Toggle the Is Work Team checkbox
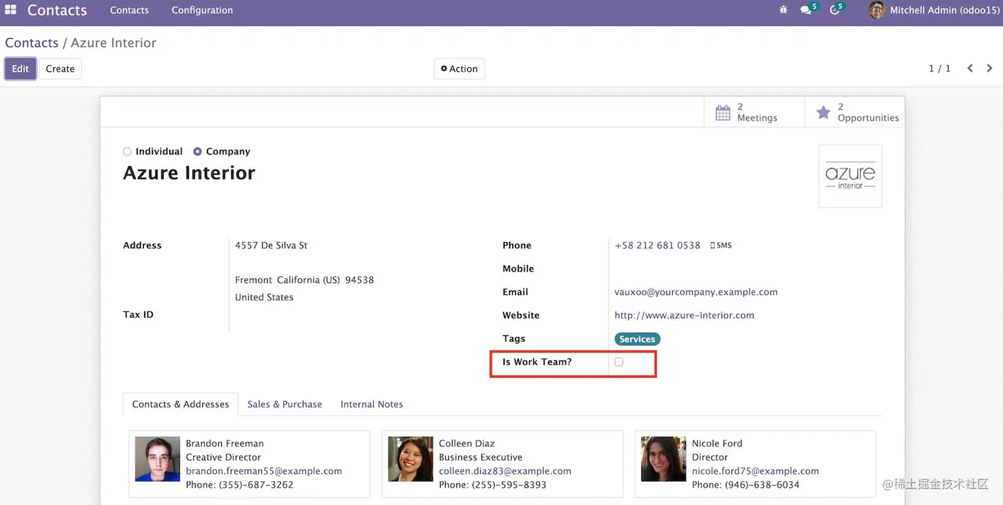 [x=619, y=362]
